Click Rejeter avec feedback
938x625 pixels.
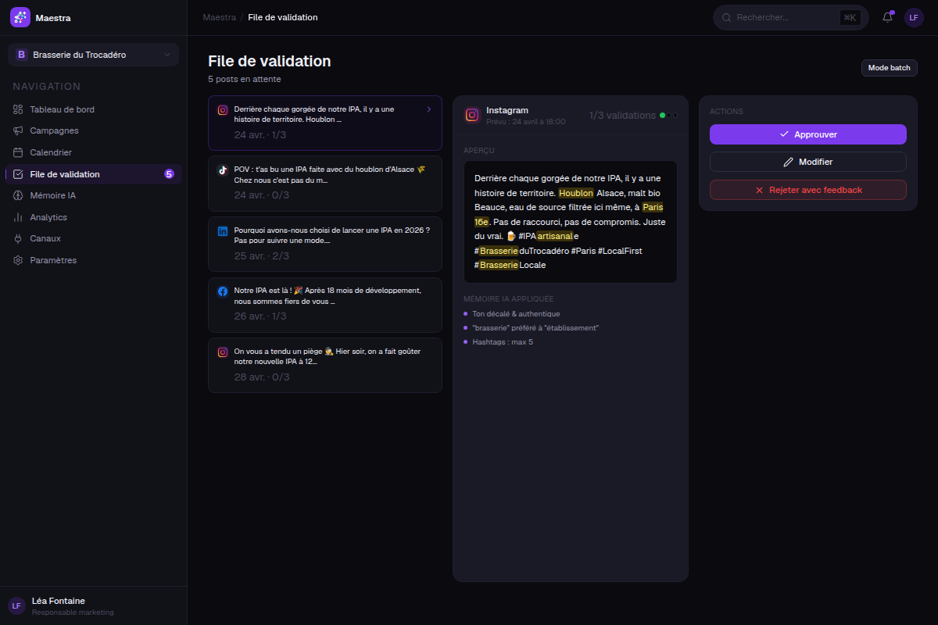[x=807, y=190]
